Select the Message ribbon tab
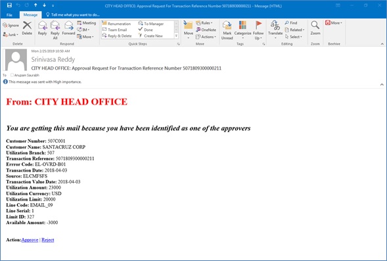This screenshot has width=387, height=261. pos(30,15)
